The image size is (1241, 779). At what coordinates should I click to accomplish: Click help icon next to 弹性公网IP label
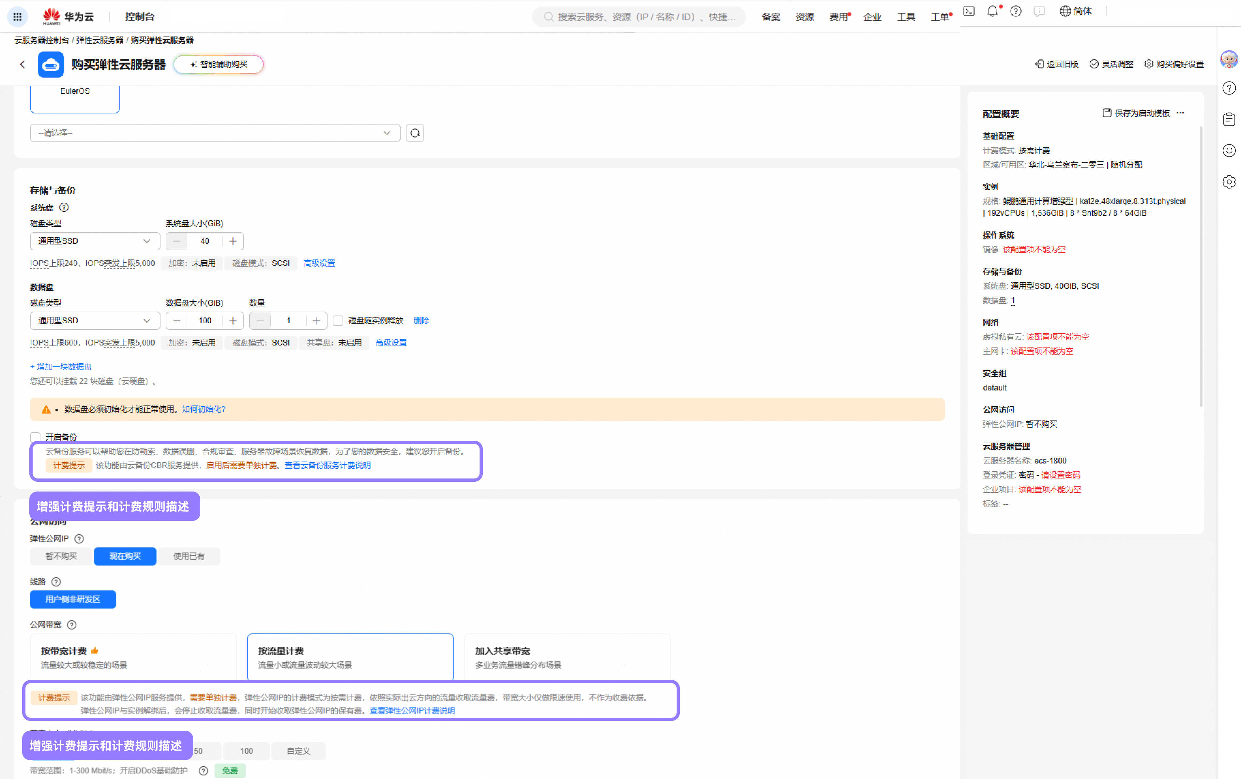tap(79, 538)
